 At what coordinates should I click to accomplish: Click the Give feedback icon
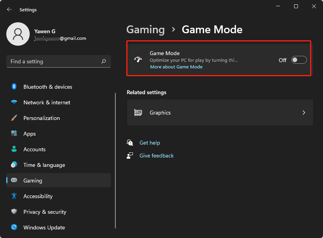130,155
